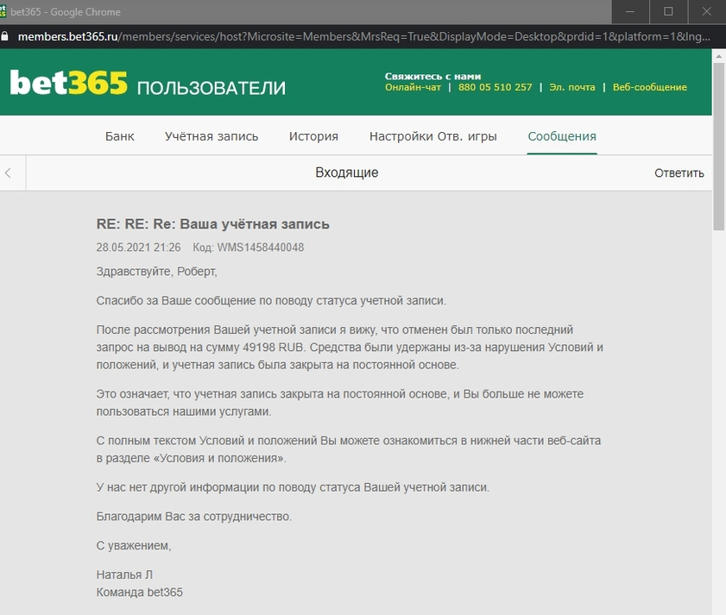This screenshot has height=615, width=726.
Task: Minimize the Chrome window
Action: [x=630, y=11]
